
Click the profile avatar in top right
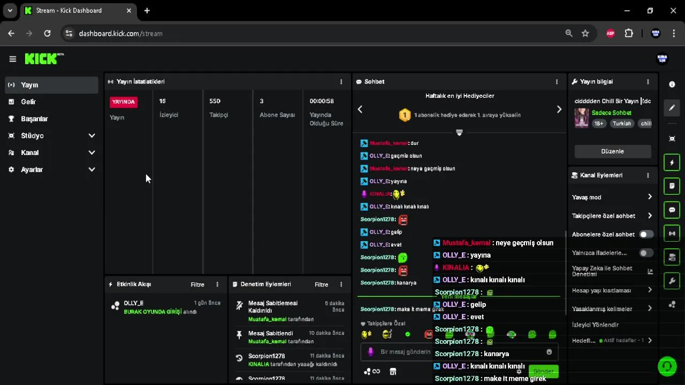[662, 59]
